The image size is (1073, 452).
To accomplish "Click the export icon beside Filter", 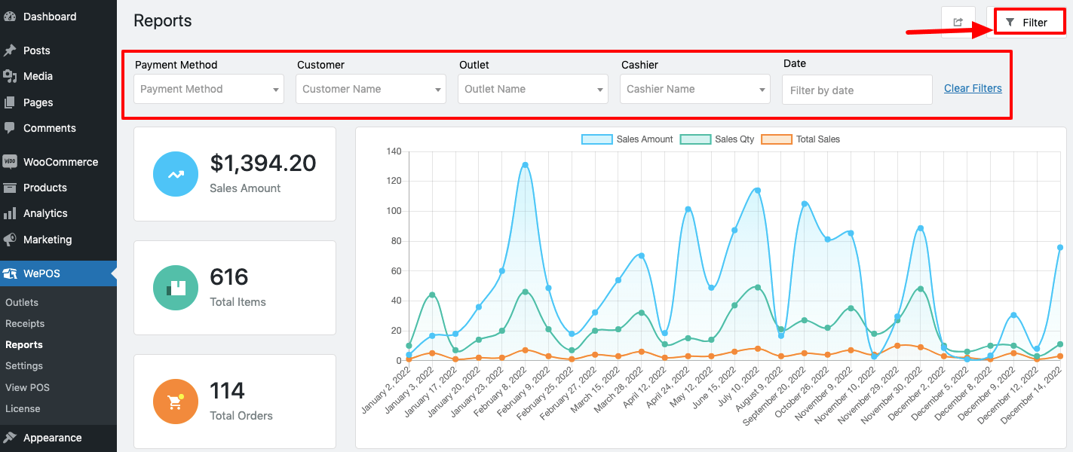I will 958,23.
